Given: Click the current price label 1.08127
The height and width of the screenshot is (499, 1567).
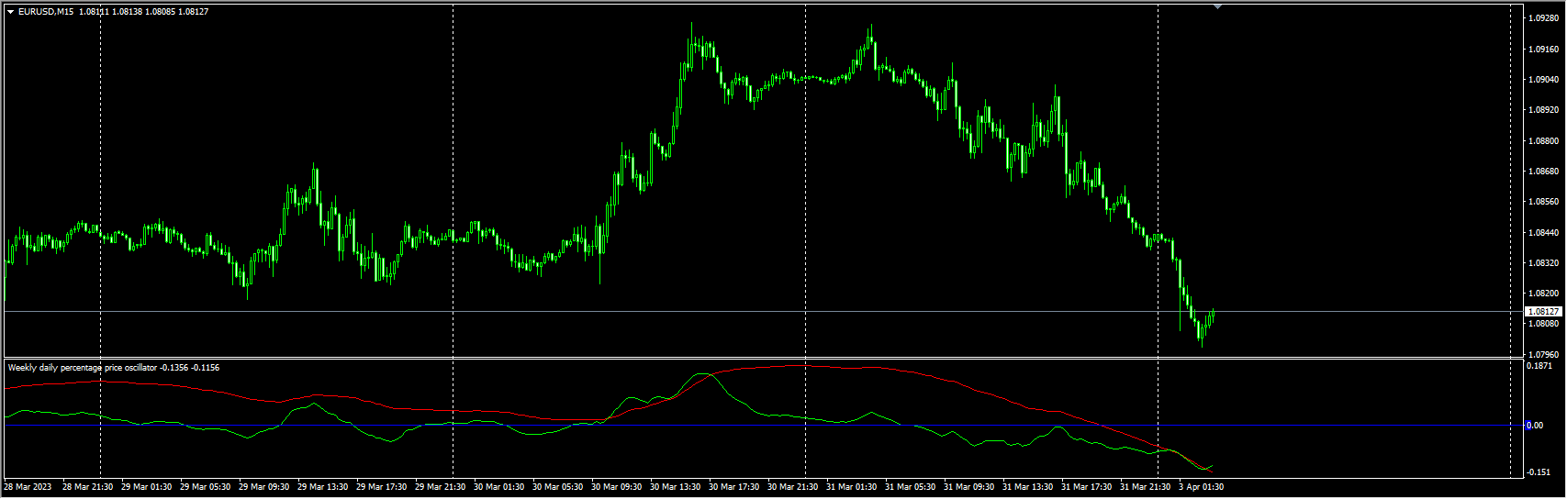Looking at the screenshot, I should coord(1544,312).
